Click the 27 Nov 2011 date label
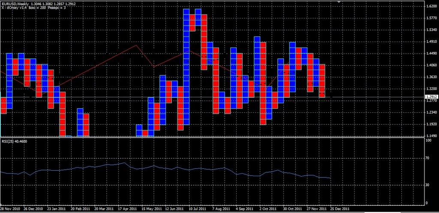439x213 pixels. point(316,209)
